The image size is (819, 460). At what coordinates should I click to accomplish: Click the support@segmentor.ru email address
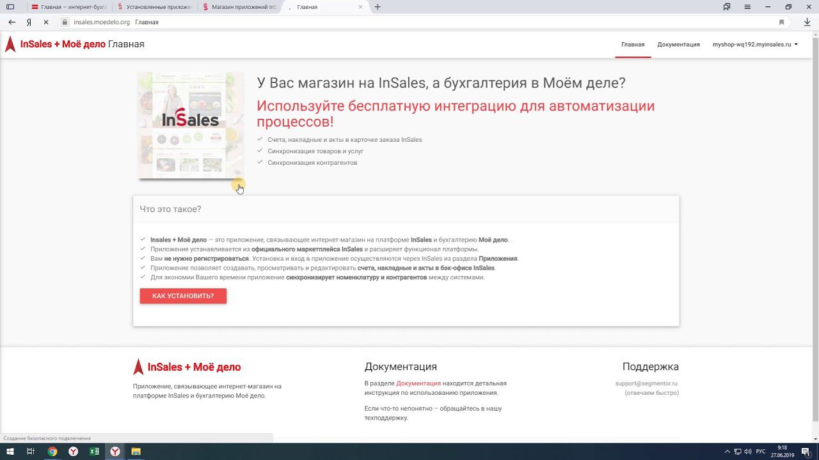click(646, 383)
